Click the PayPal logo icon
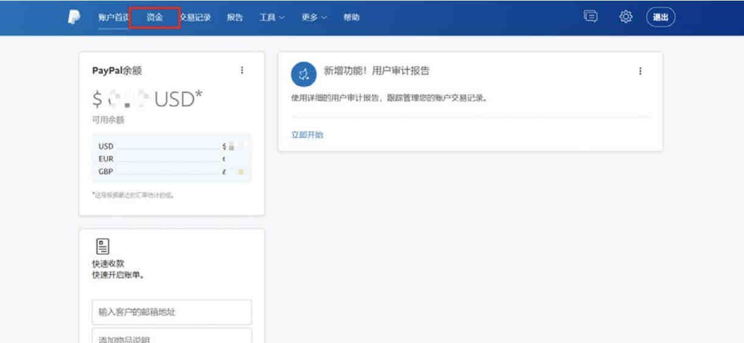Screen dimensions: 744x343 point(73,18)
